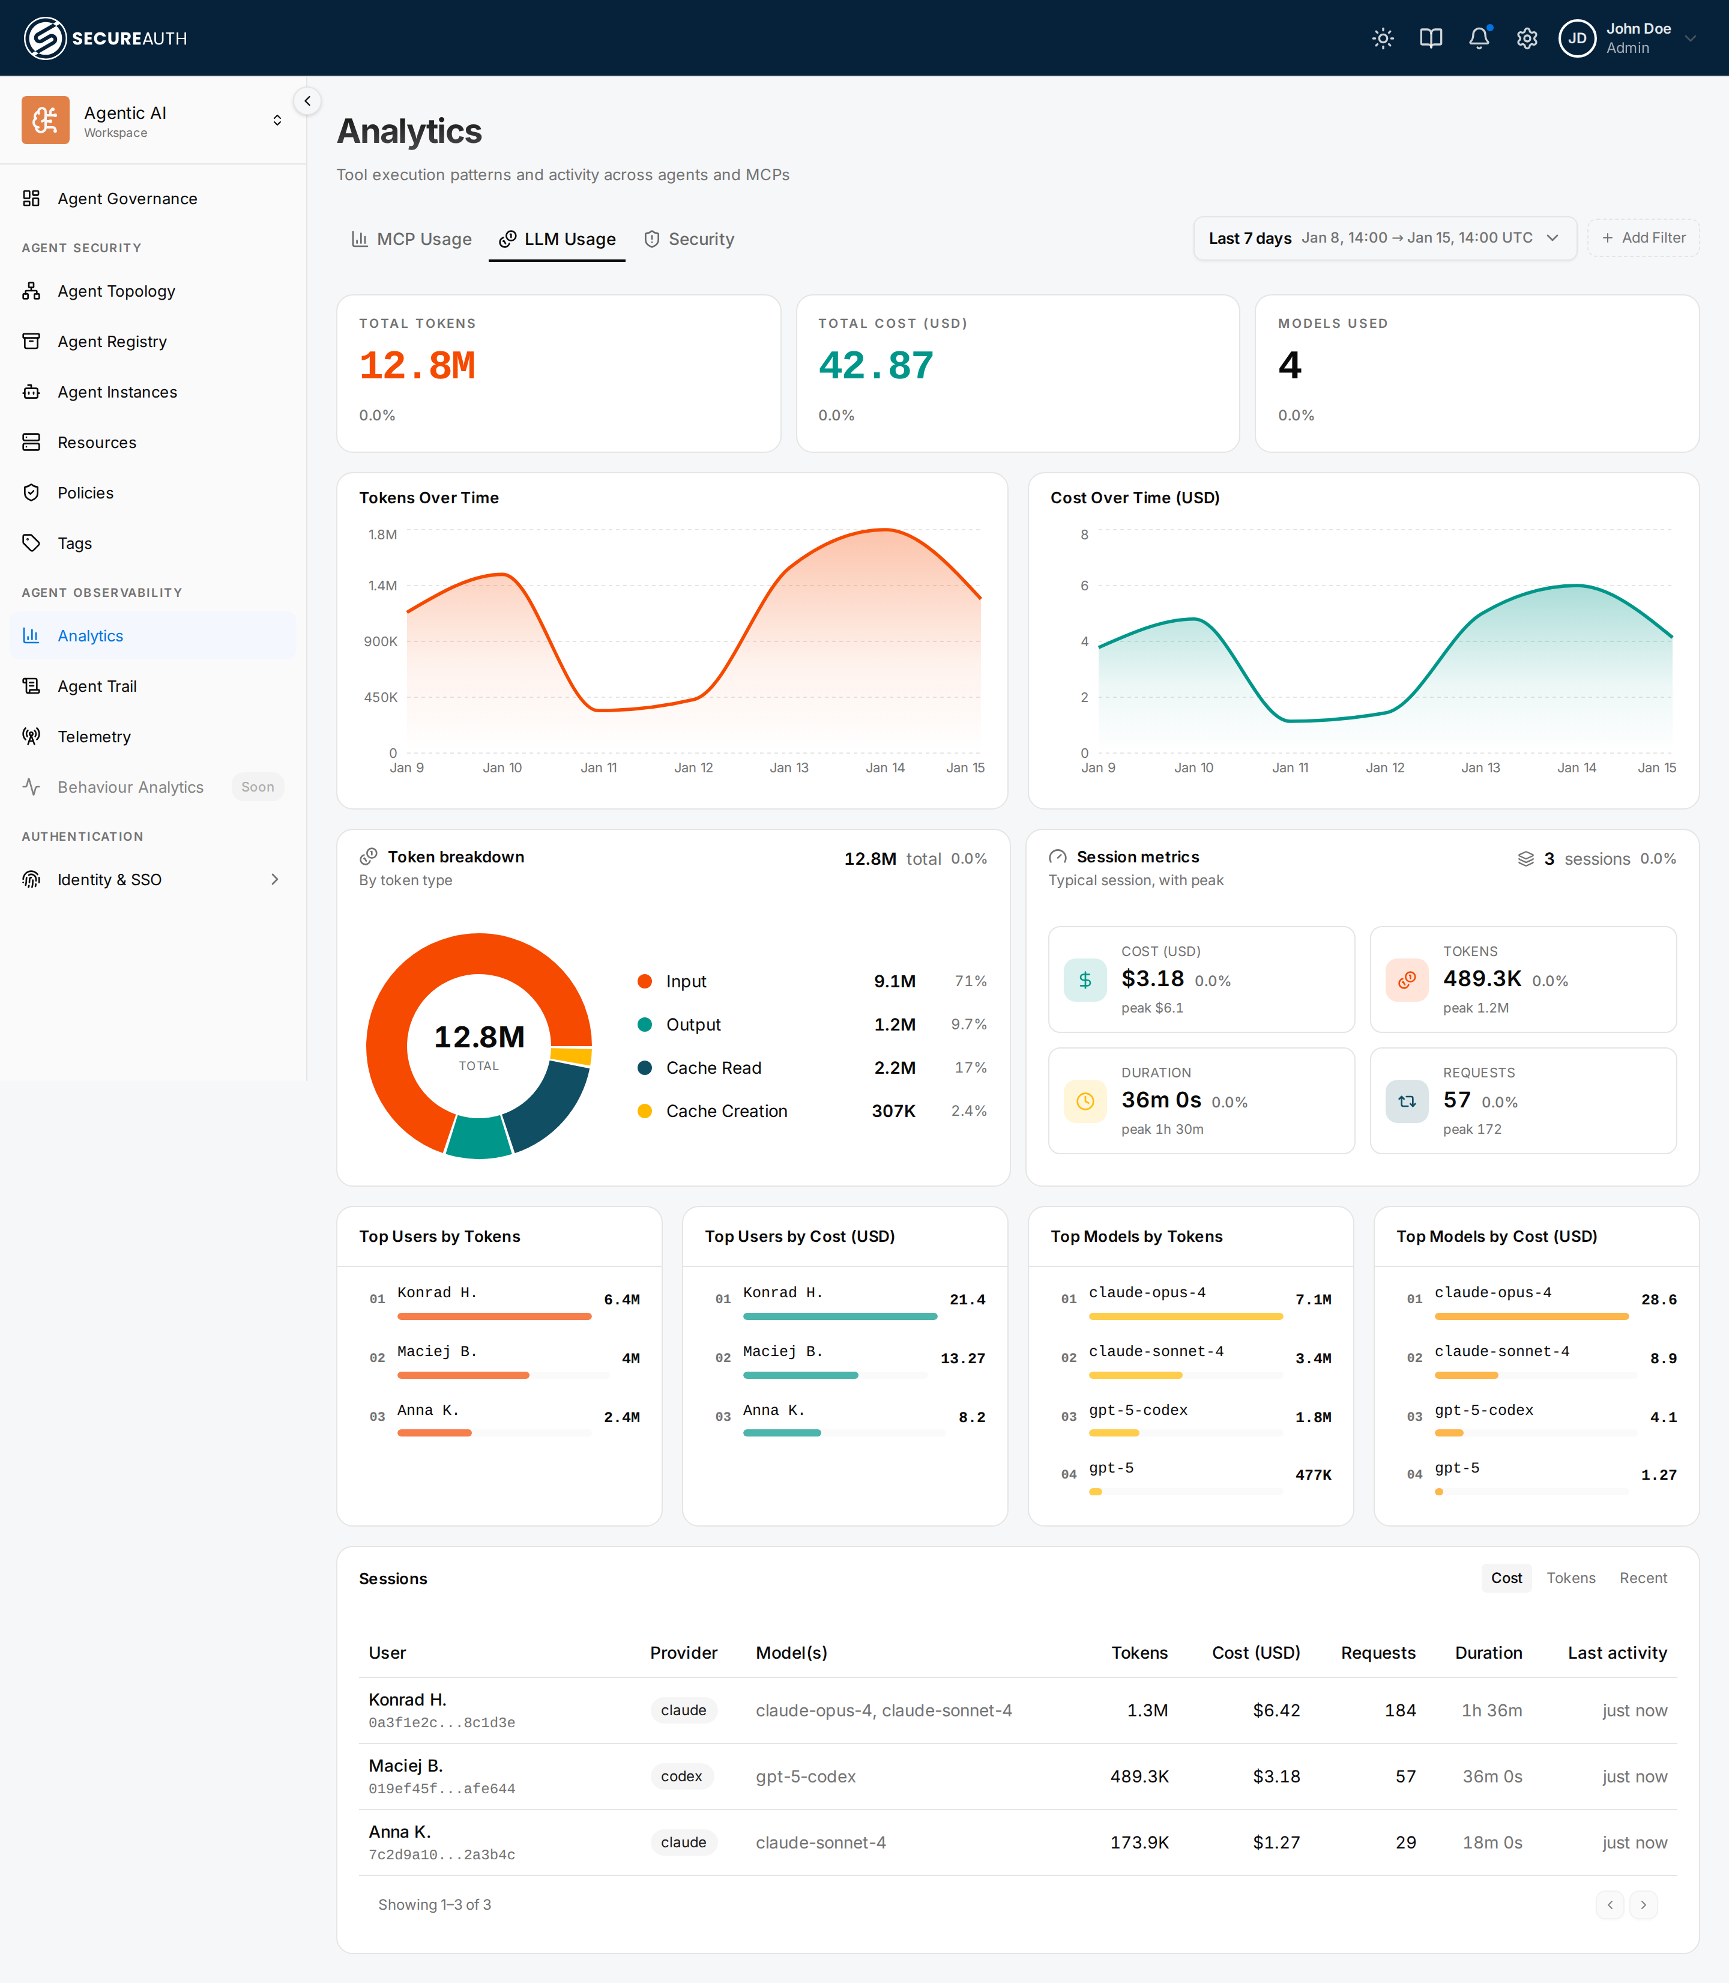Screen dimensions: 1729x1983
Task: Click Total Cost 42.87 value
Action: click(876, 366)
